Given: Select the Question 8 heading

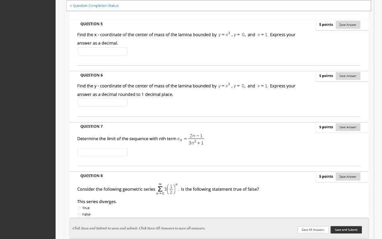Looking at the screenshot, I should coord(91,176).
